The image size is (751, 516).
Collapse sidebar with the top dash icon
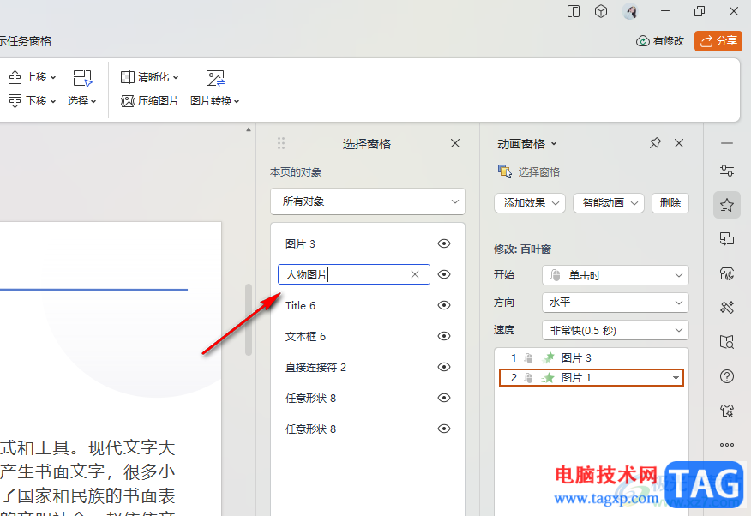(x=727, y=143)
